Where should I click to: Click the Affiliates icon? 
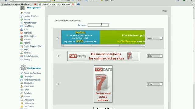[22, 40]
